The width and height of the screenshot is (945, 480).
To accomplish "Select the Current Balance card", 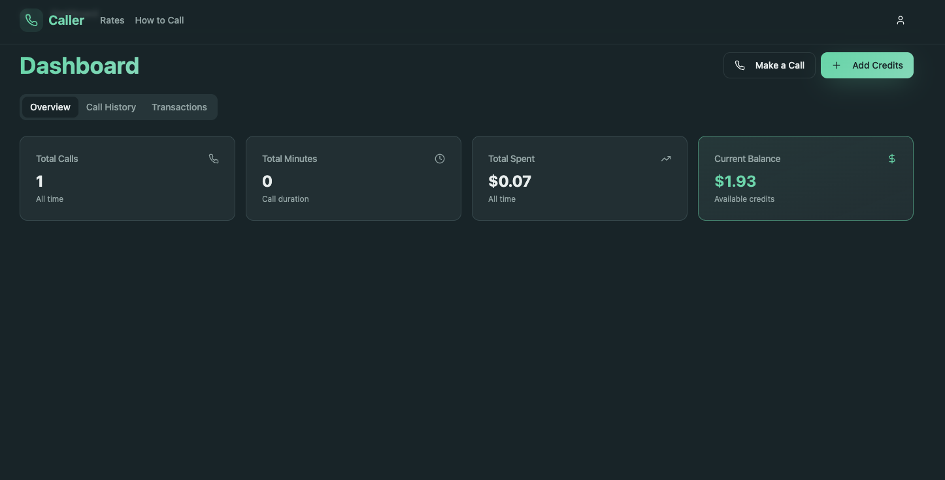I will click(x=805, y=178).
